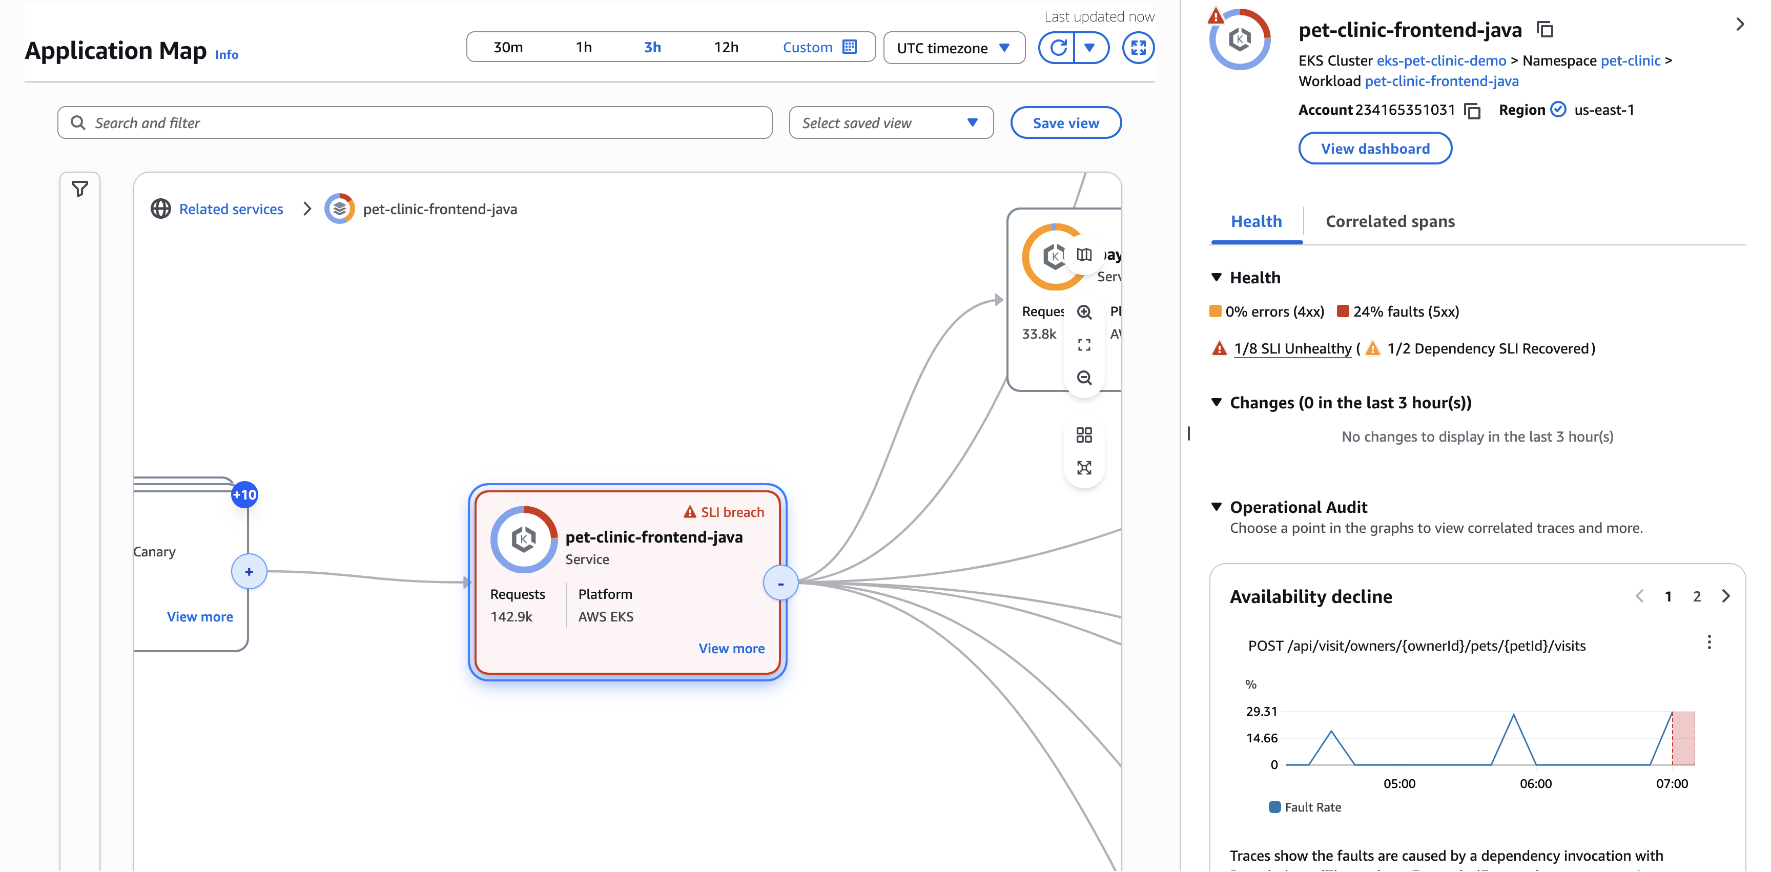Refresh the application map data

click(x=1058, y=48)
